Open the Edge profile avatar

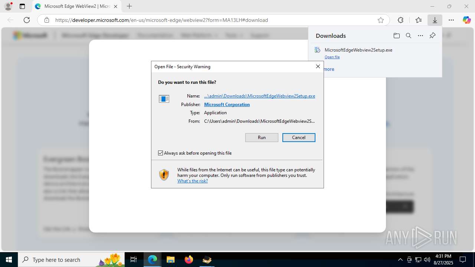click(8, 6)
